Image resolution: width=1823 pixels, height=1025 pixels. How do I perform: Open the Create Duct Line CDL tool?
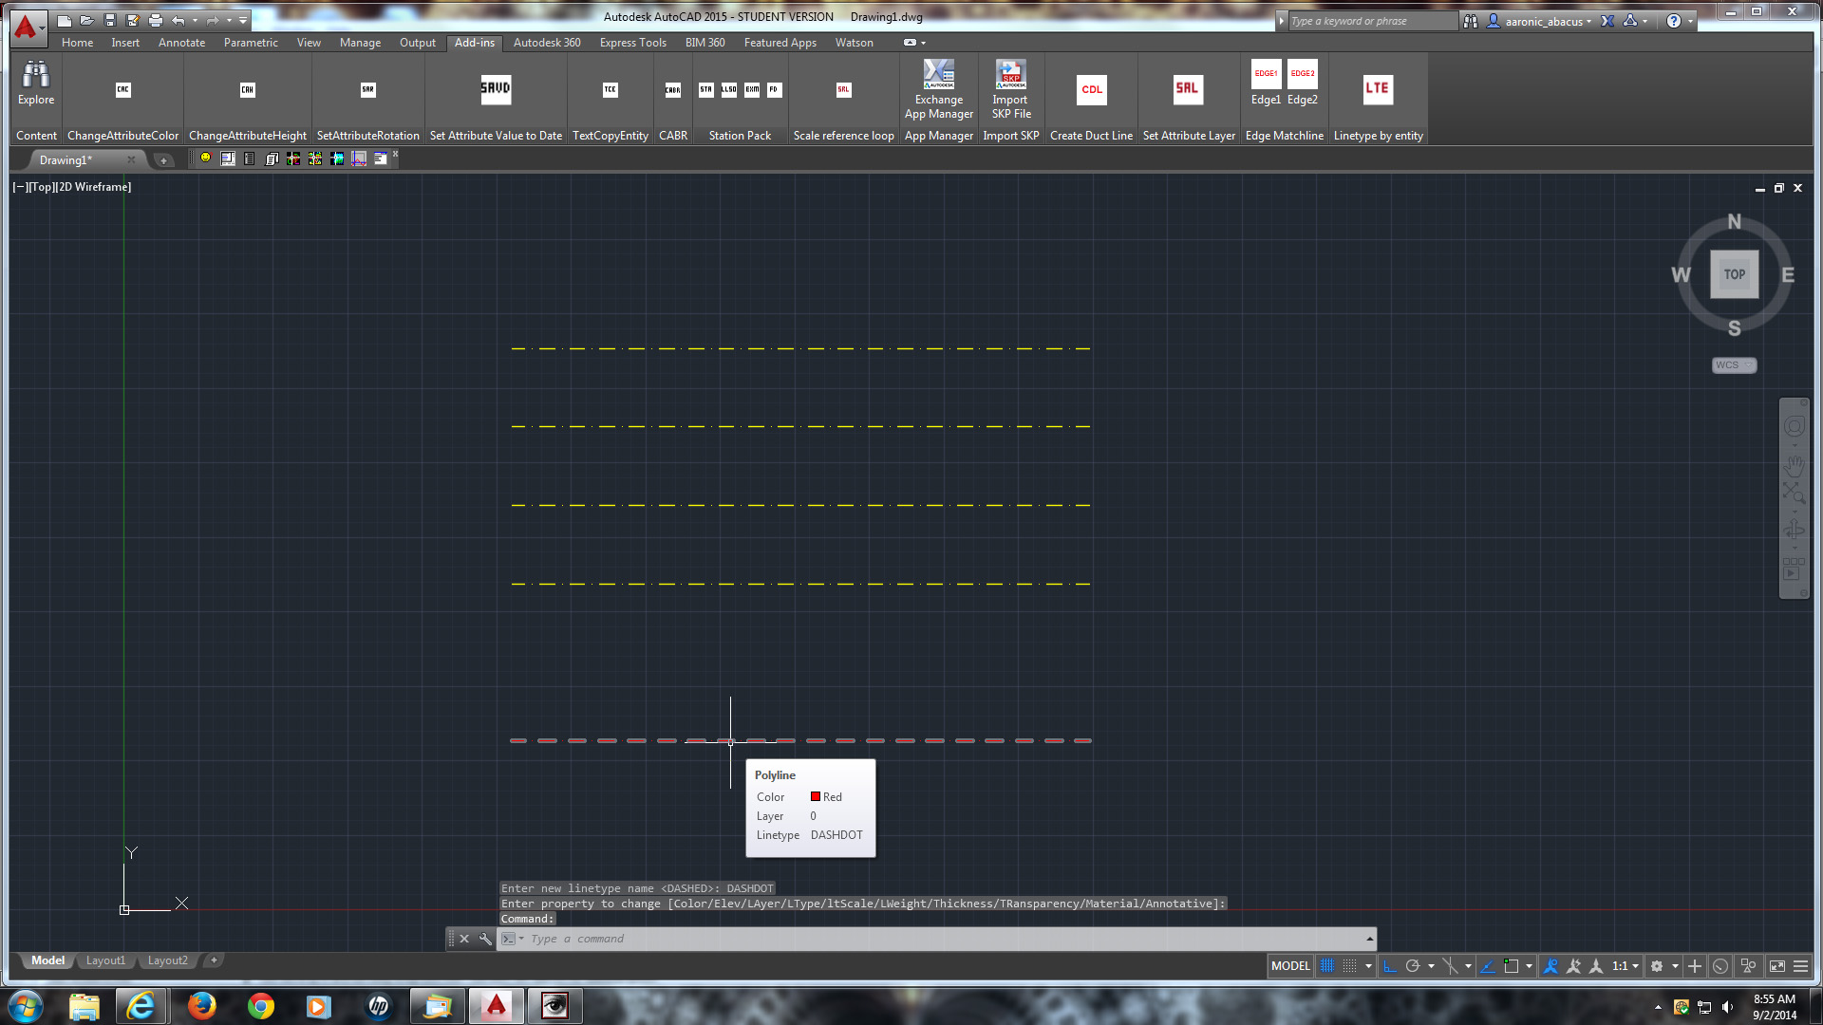(1091, 90)
